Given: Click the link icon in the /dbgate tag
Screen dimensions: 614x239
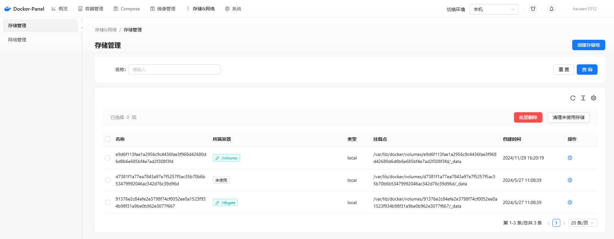Looking at the screenshot, I should (217, 203).
